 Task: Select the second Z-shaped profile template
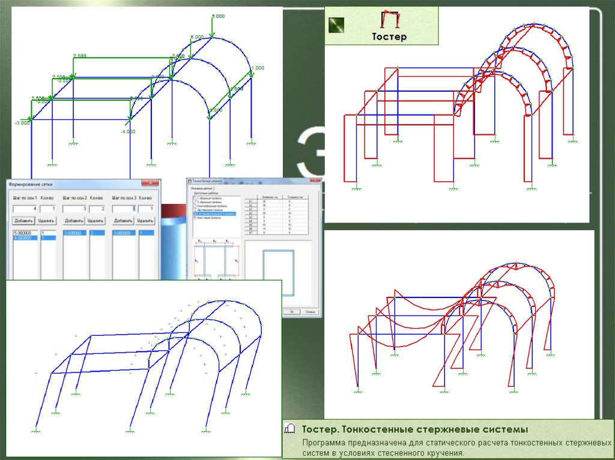point(194,203)
